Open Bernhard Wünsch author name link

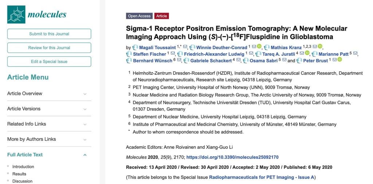click(x=153, y=61)
